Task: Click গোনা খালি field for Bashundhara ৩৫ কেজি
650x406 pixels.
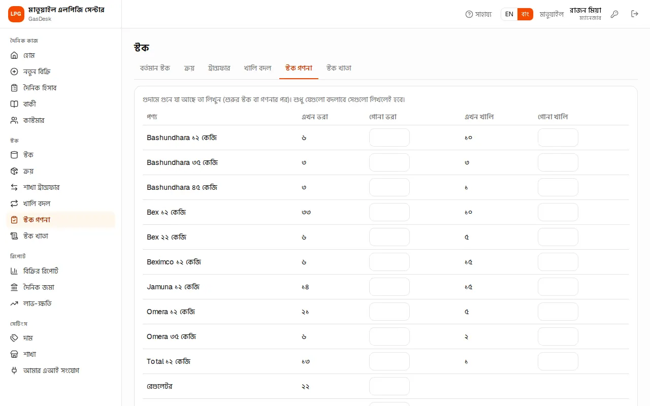Action: pyautogui.click(x=558, y=162)
